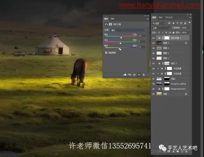Viewport: 204px width, 157px height.
Task: Click prevent artboard auto-nesting lock icon
Action: [x=170, y=32]
